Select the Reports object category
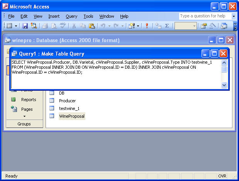The image size is (239, 181). coord(29,100)
